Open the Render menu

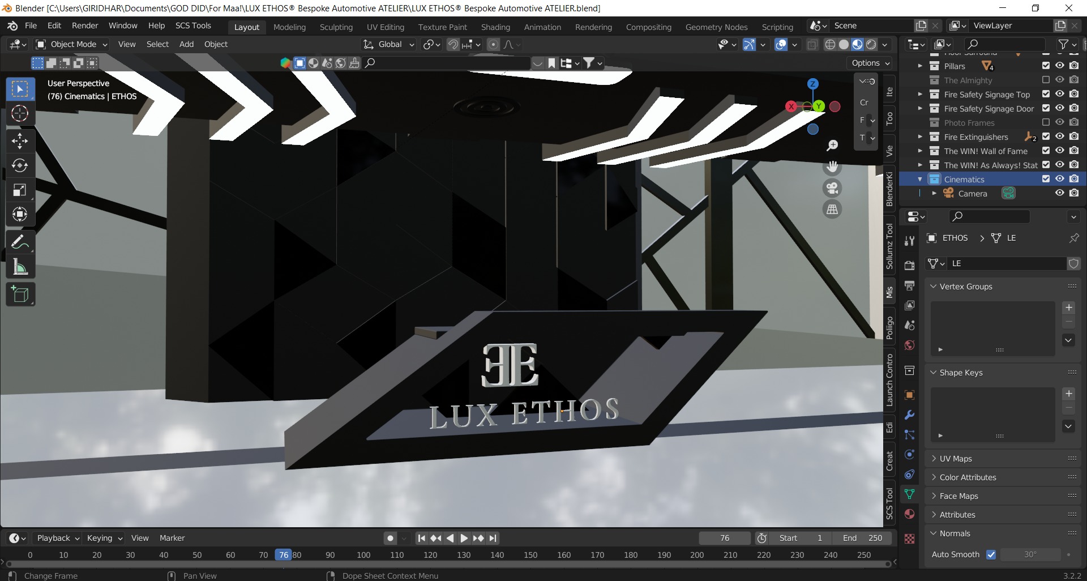click(85, 25)
